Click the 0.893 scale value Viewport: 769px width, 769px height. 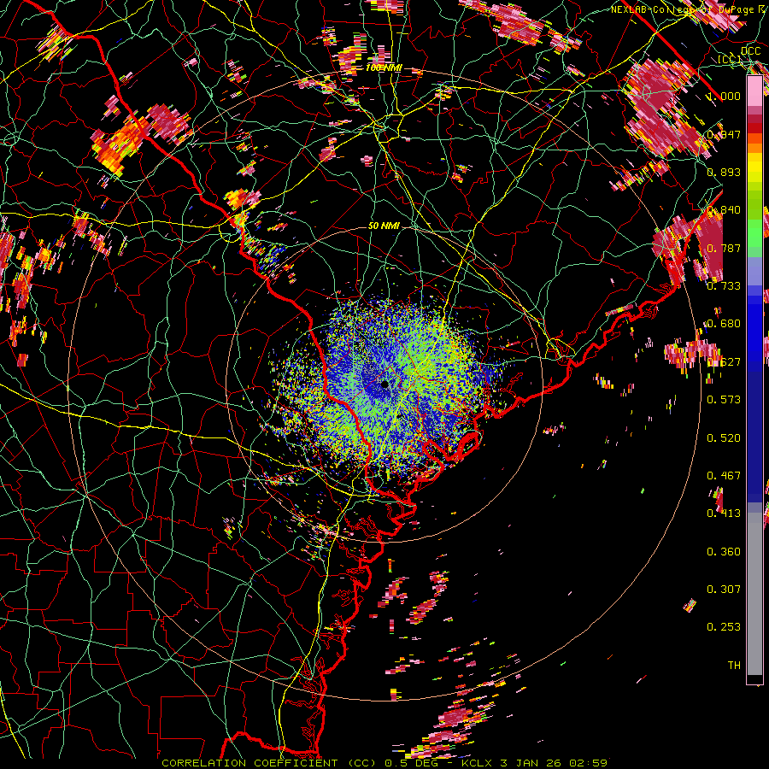tap(724, 172)
